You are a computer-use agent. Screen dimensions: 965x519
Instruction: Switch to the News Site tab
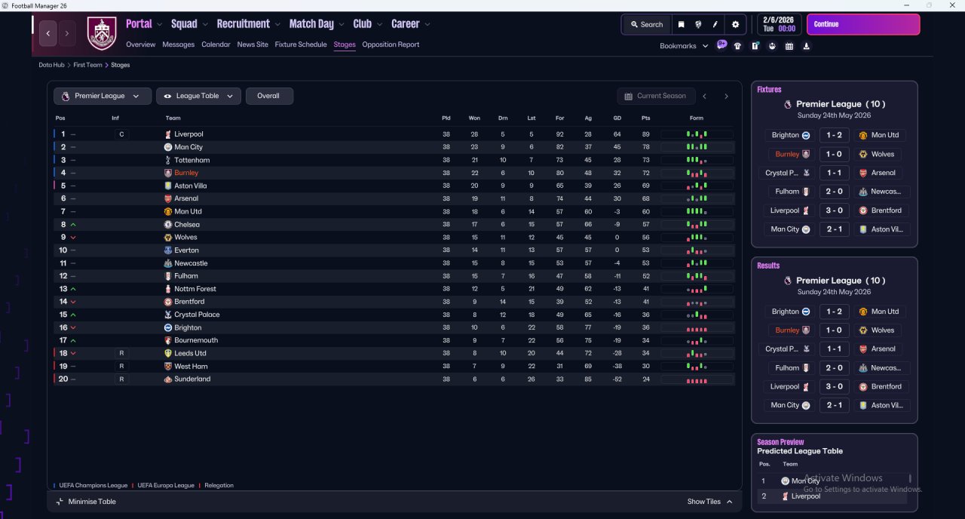point(253,45)
